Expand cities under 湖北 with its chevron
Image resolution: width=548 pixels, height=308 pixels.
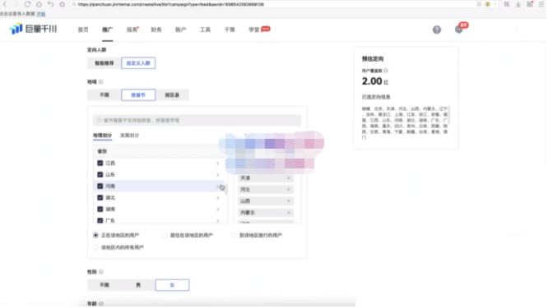[x=218, y=198]
